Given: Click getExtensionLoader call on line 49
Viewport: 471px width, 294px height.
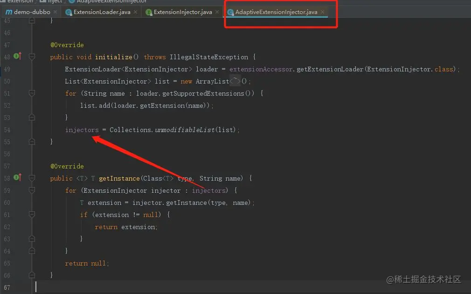Looking at the screenshot, I should (330, 69).
